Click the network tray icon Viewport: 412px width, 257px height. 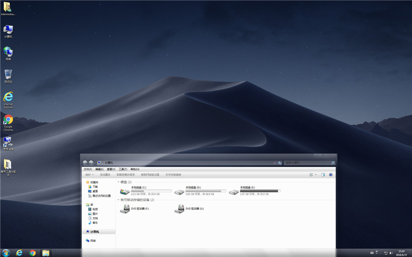(386, 253)
